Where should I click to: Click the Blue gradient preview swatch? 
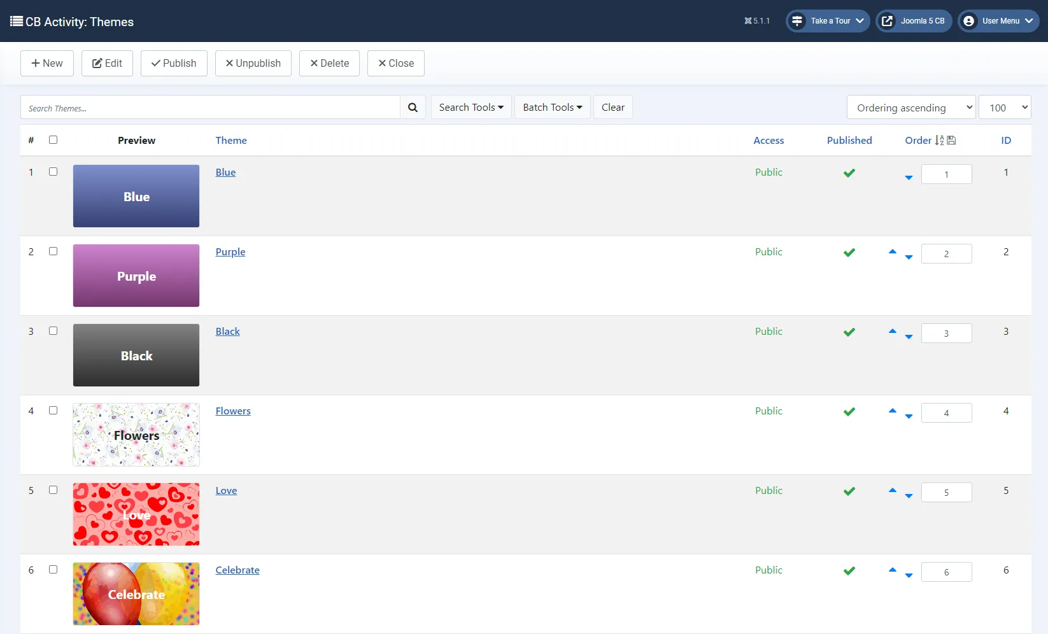coord(136,196)
